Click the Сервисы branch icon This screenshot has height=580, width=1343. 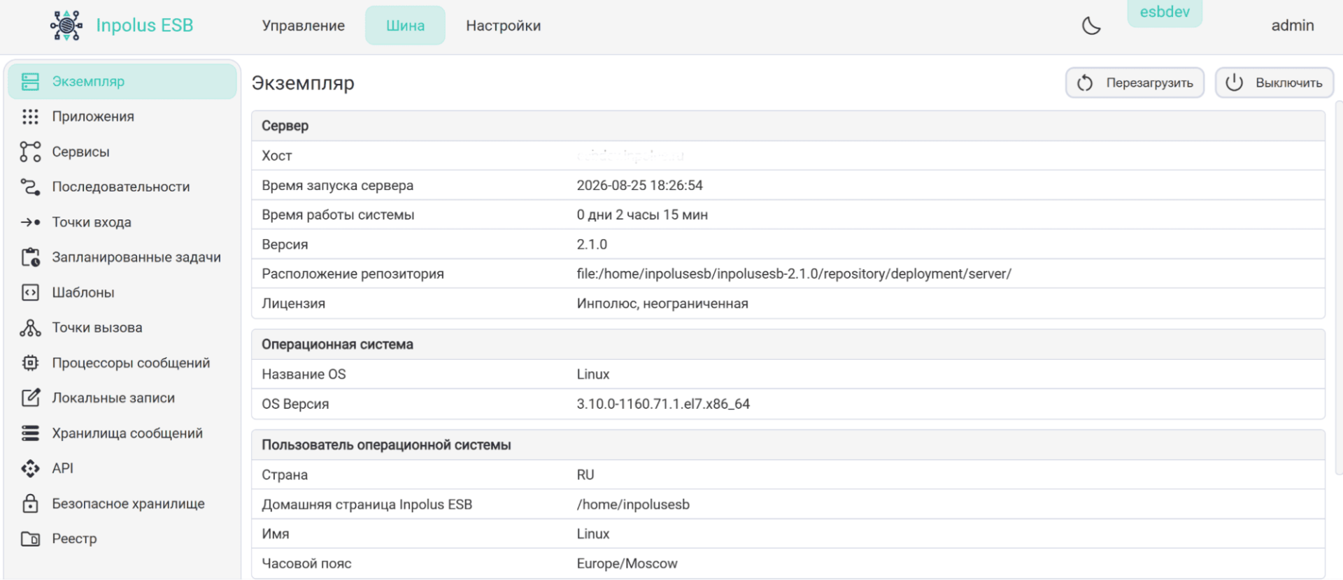point(30,152)
